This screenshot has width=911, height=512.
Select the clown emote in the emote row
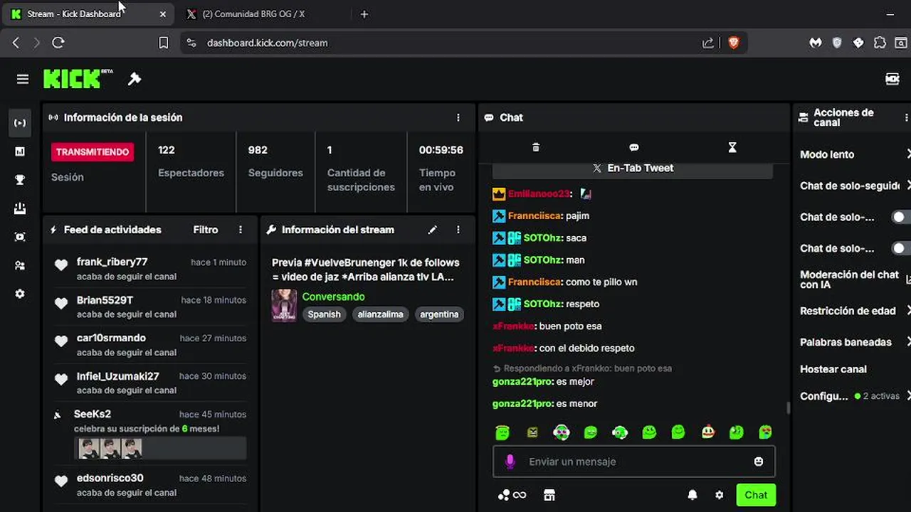pyautogui.click(x=707, y=432)
